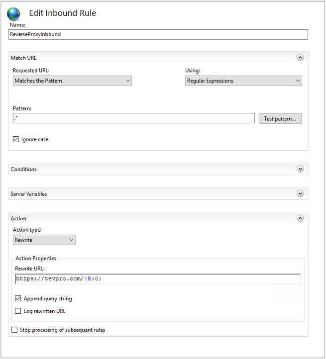Click the Rewrite URL text field

click(158, 279)
